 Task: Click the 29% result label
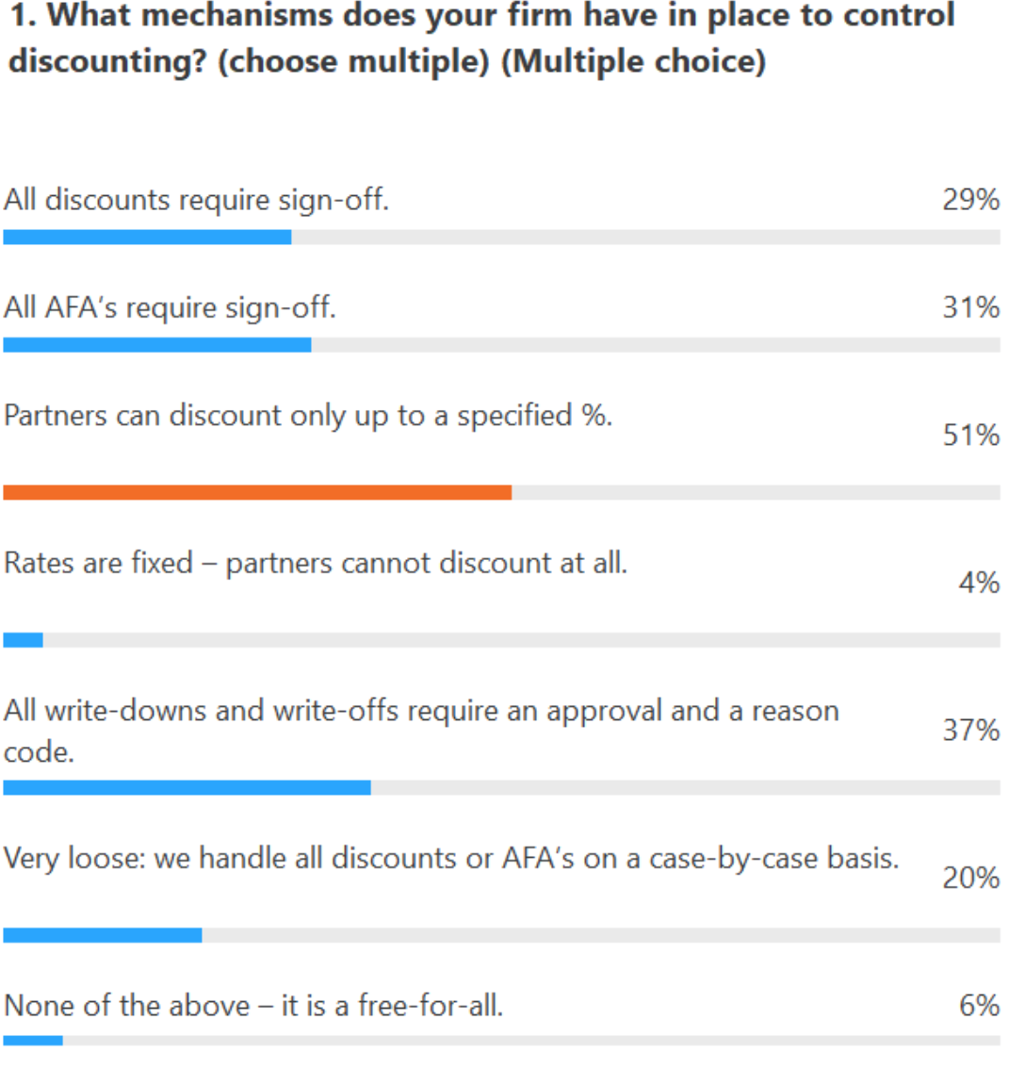(x=971, y=200)
